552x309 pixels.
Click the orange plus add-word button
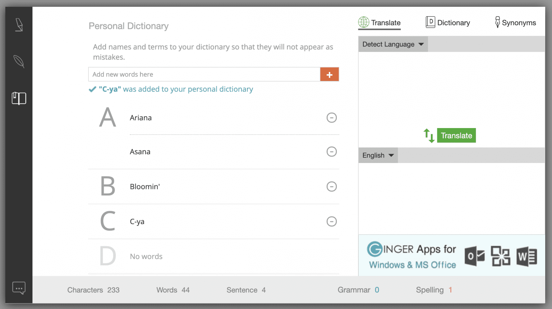coord(329,74)
